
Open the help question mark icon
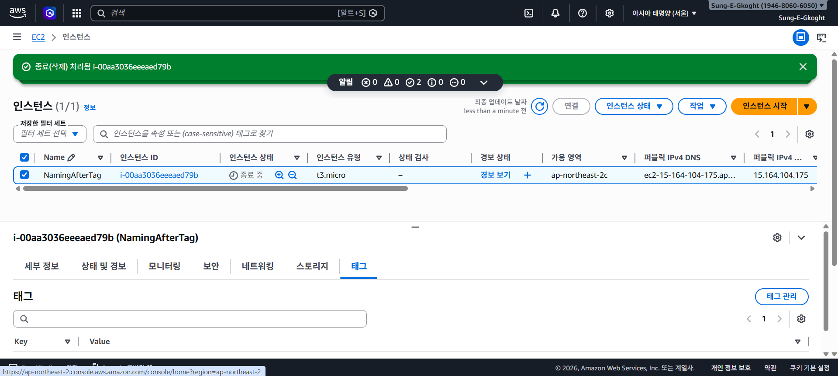[x=583, y=13]
